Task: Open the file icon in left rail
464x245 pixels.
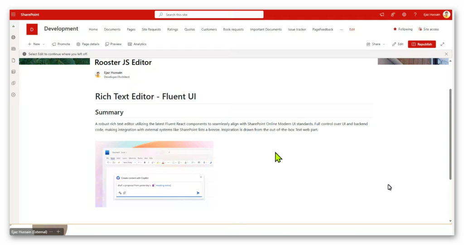Action: [x=13, y=60]
